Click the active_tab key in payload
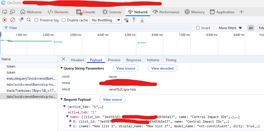Screen dimensions: 264x131 point(79,112)
